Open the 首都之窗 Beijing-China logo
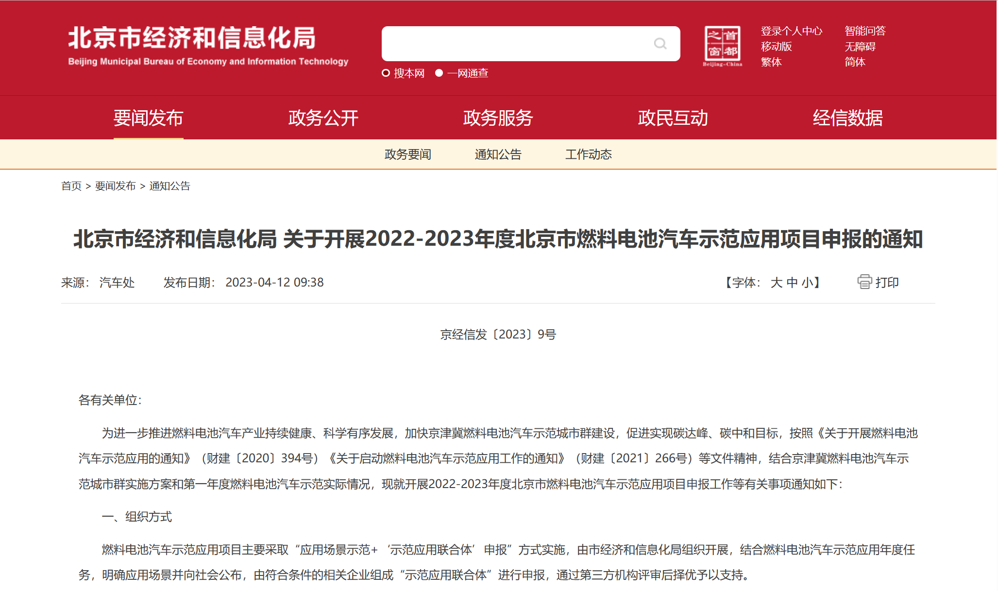This screenshot has width=998, height=591. (723, 46)
